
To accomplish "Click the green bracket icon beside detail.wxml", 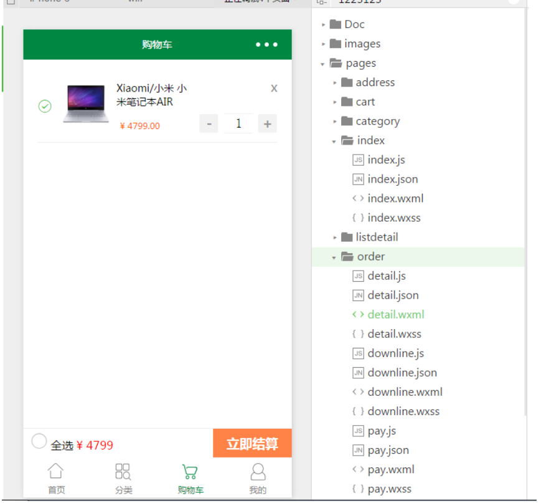I will tap(359, 314).
